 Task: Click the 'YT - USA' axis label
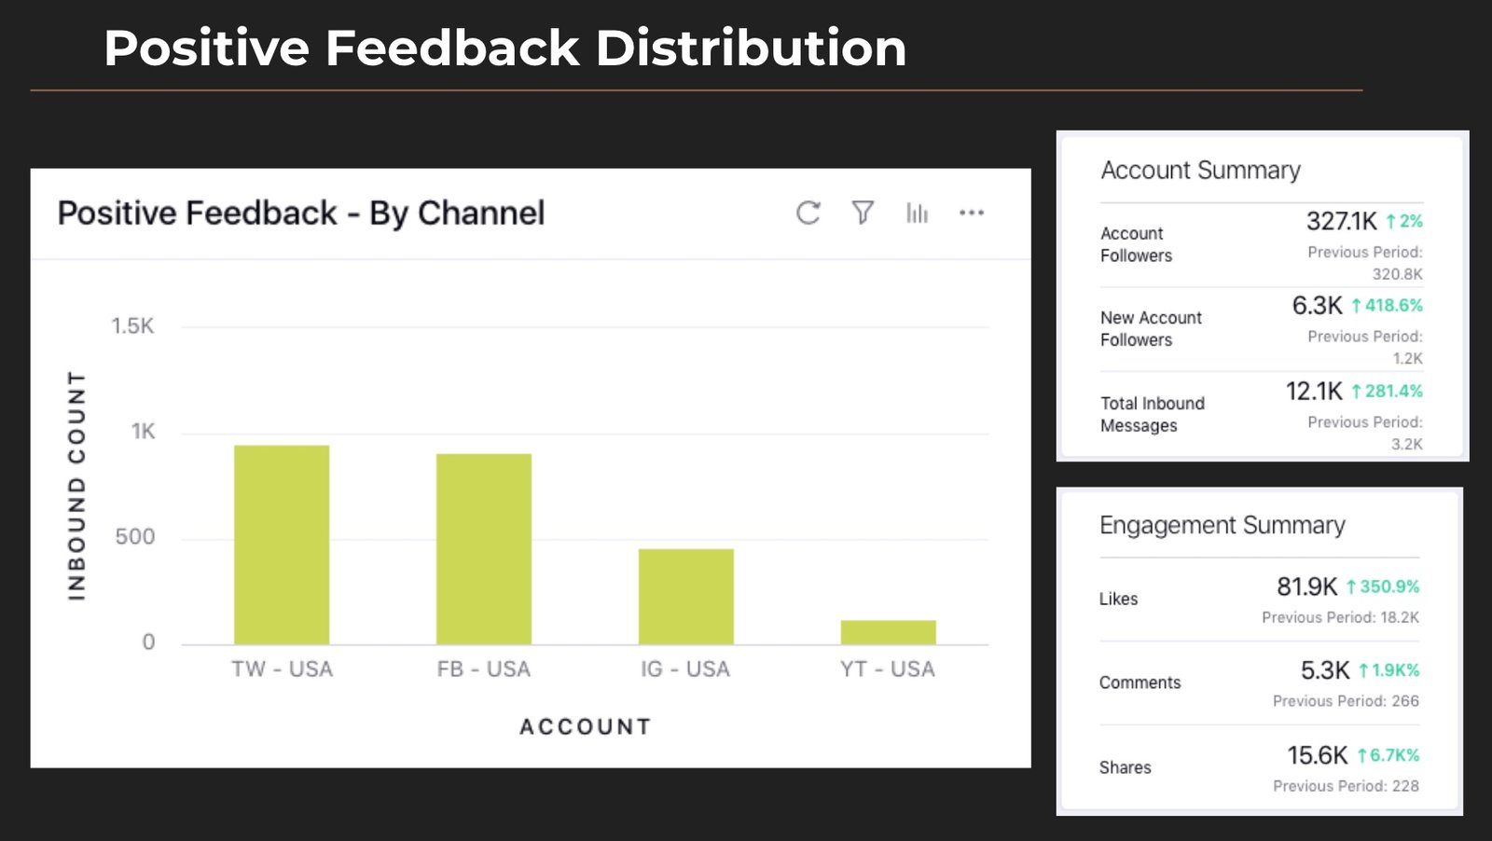coord(888,669)
